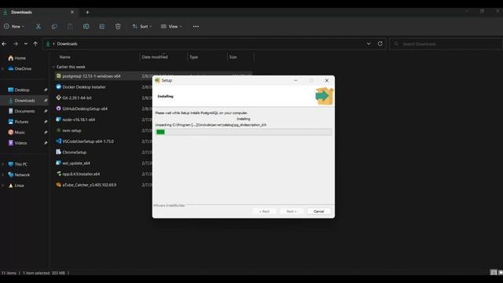Screen dimensions: 503x283
Task: Sort by Date modified column header
Action: [155, 57]
